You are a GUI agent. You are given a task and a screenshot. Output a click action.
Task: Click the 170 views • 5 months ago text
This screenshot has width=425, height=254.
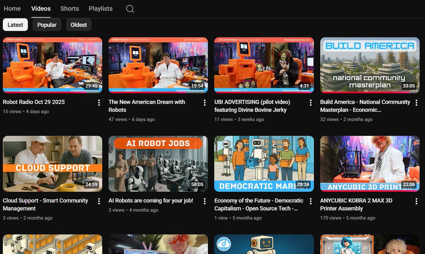click(347, 218)
